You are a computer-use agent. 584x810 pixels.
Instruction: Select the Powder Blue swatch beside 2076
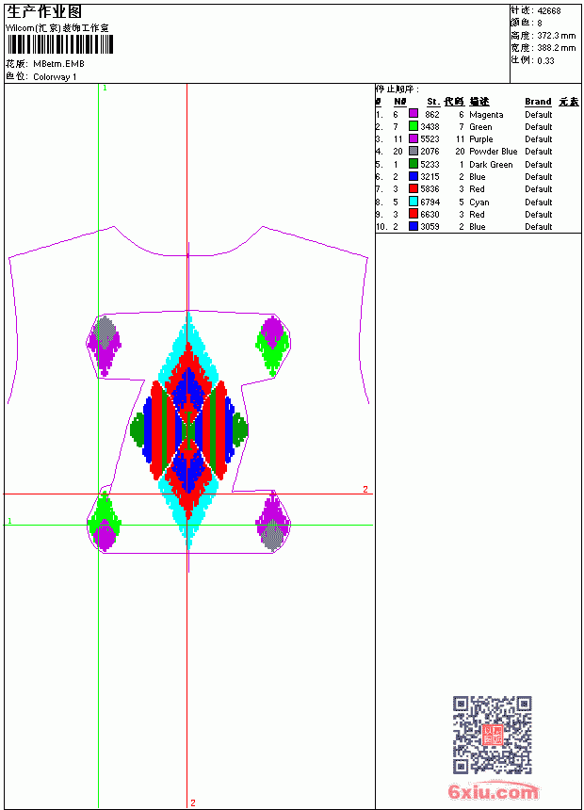pyautogui.click(x=414, y=151)
